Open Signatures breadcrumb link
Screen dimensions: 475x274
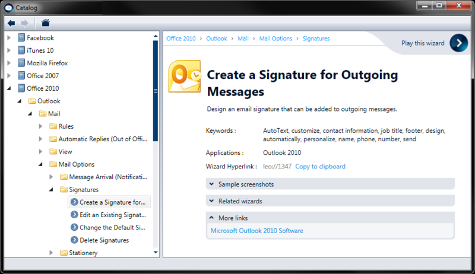click(x=316, y=39)
